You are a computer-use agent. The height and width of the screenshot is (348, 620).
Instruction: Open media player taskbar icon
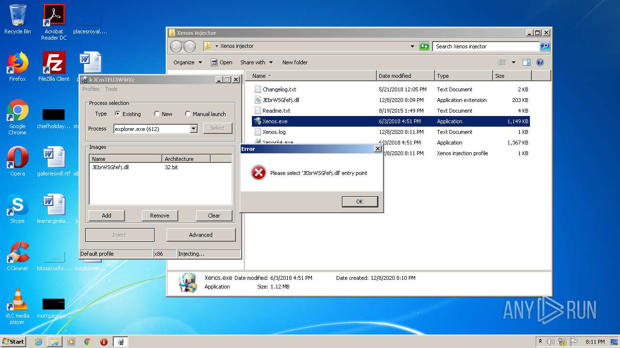point(71,342)
